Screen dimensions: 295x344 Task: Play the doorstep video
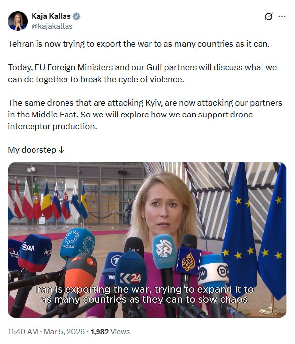tap(147, 240)
